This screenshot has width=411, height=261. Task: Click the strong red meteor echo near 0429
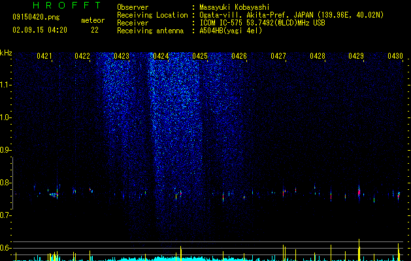(359, 192)
